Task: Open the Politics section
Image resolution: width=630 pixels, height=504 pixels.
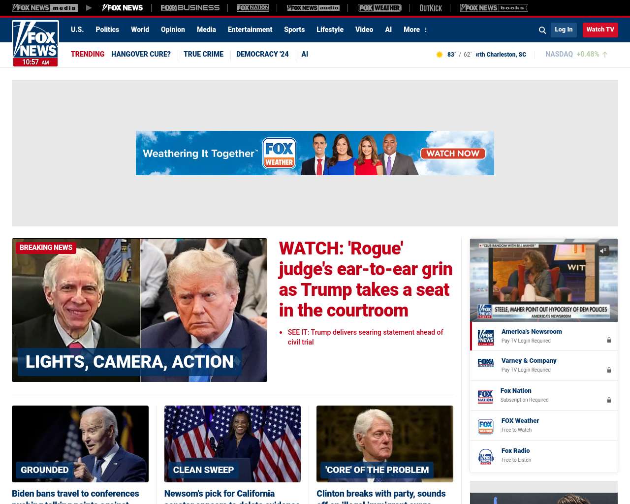Action: (x=107, y=30)
